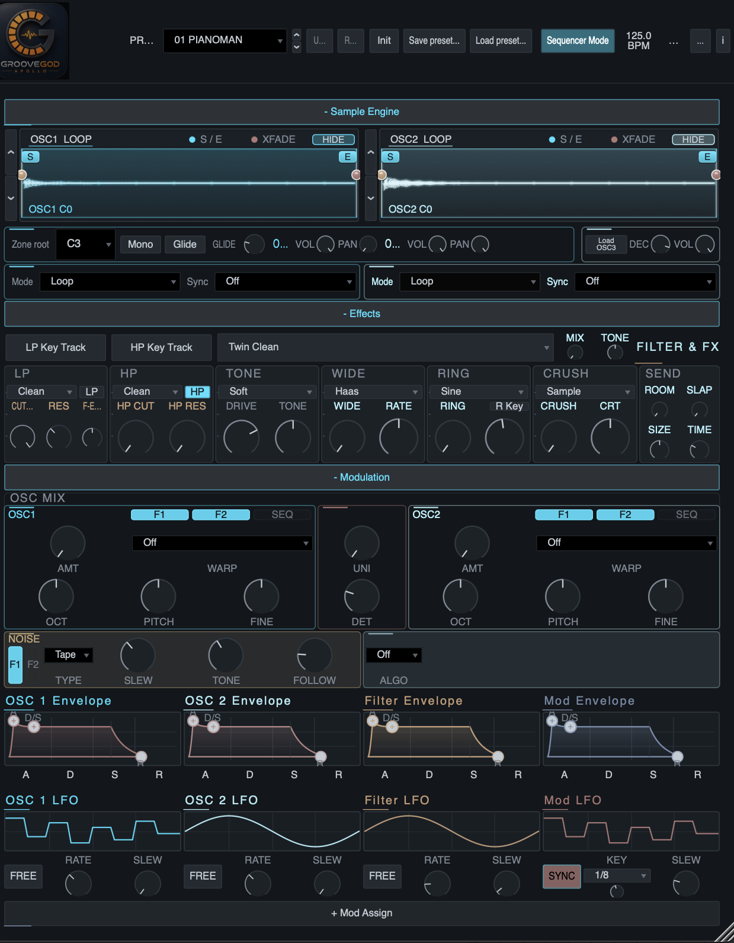734x943 pixels.
Task: Toggle Mod LFO SYNC button
Action: 562,876
